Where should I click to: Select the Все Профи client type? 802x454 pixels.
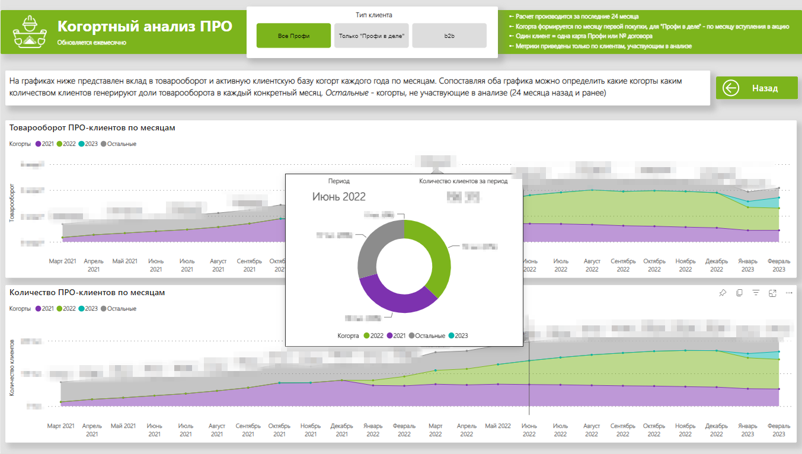(x=293, y=35)
